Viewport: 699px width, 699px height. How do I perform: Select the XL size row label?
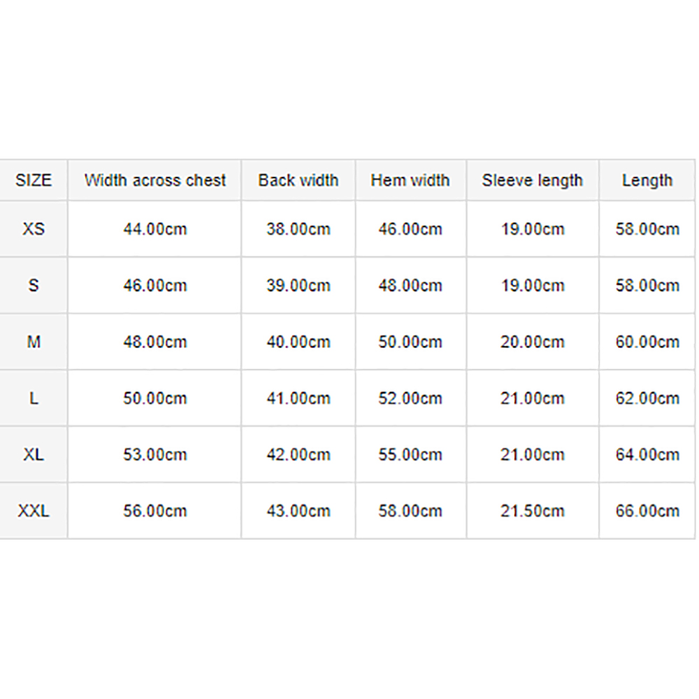coord(34,454)
